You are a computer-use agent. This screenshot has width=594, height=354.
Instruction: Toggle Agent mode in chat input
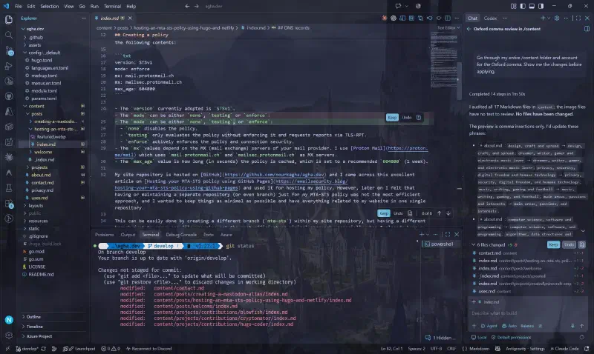pyautogui.click(x=489, y=326)
